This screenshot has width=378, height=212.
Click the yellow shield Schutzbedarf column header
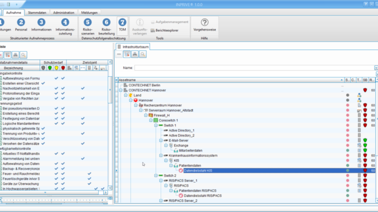pos(56,68)
